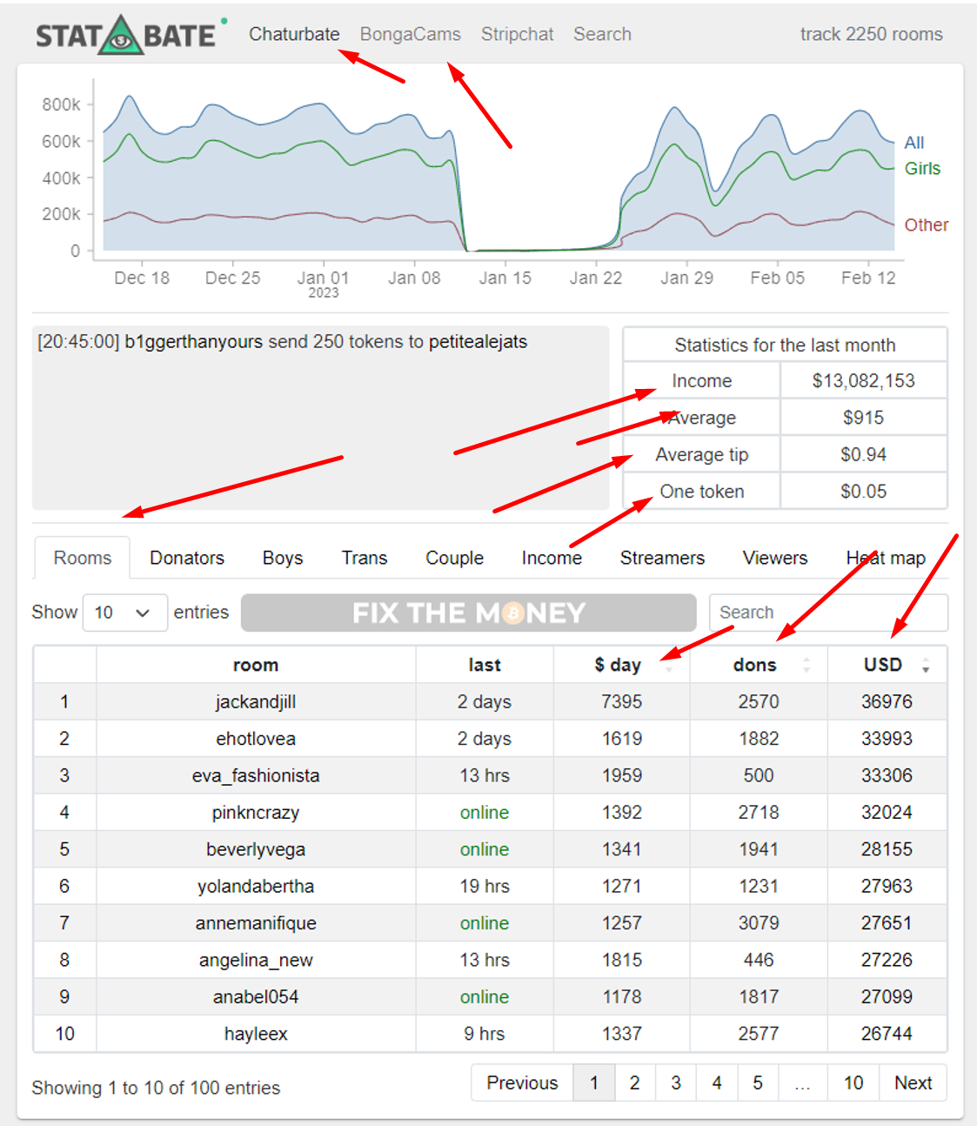
Task: Open room eva_fashionista
Action: tap(256, 775)
